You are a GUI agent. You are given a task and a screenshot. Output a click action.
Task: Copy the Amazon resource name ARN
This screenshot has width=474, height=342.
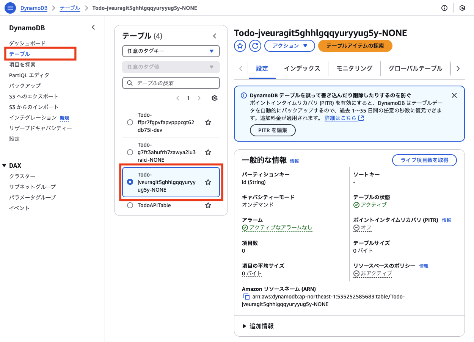pos(246,297)
